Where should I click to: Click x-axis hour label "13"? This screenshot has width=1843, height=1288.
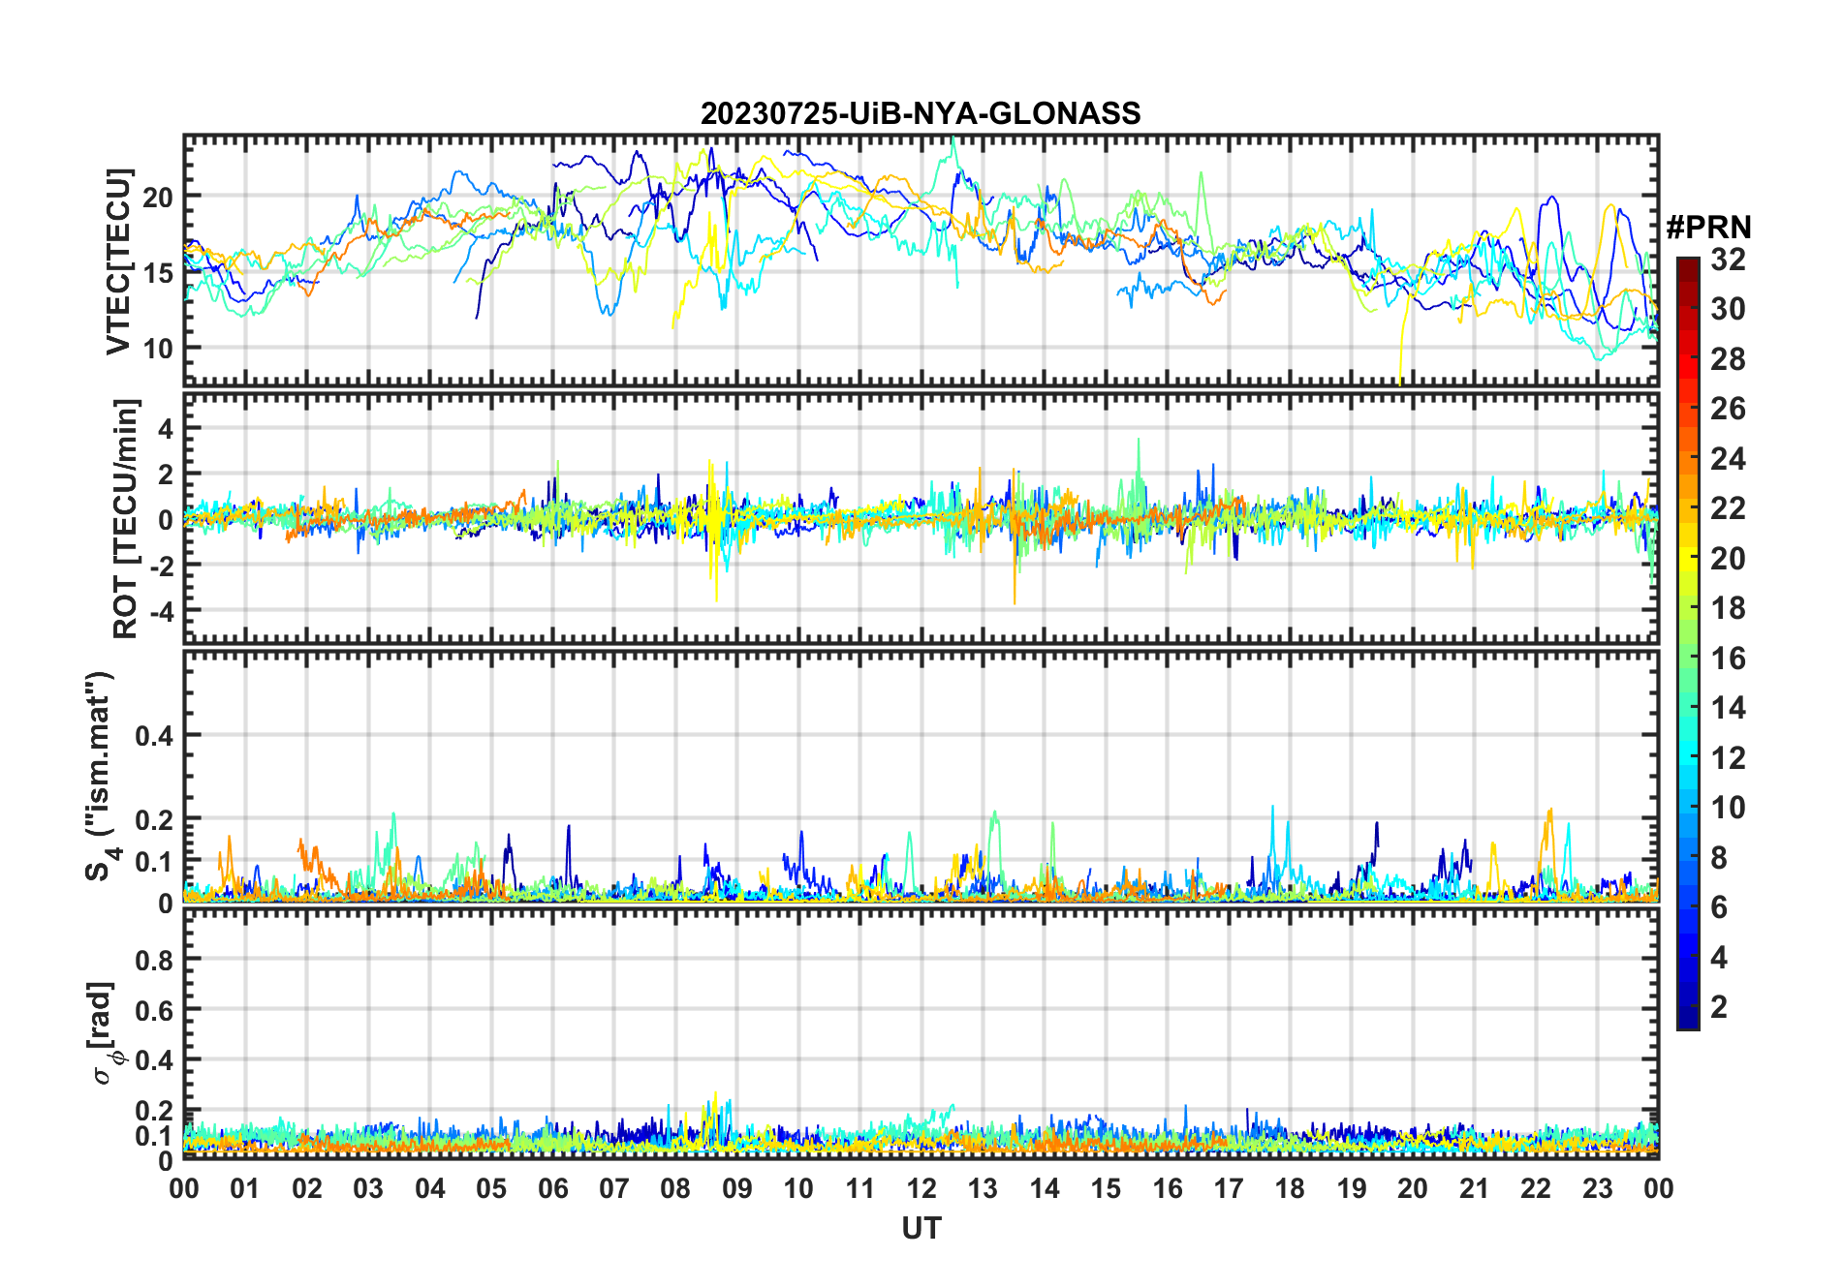coord(983,1188)
